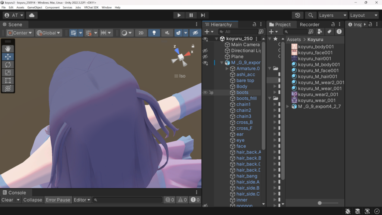The height and width of the screenshot is (215, 382).
Task: Click the Step frame button
Action: pos(203,15)
